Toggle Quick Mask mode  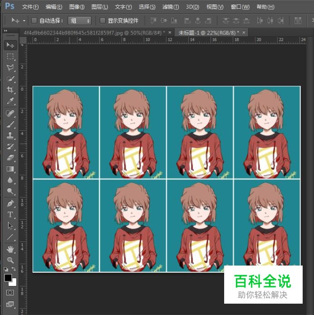10,292
